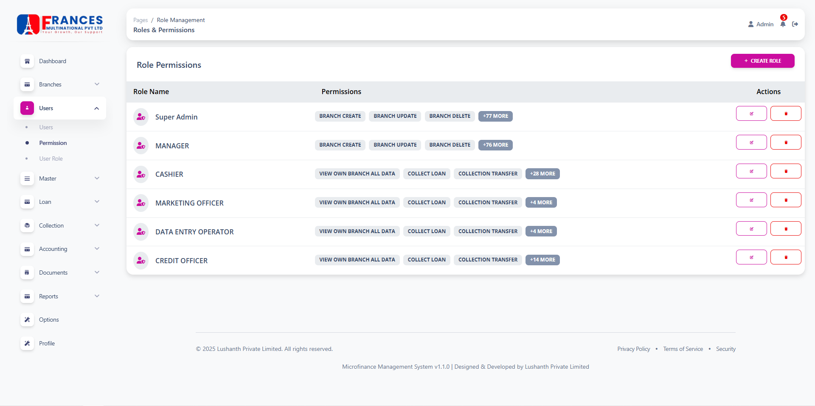Click the edit icon for Super Admin role
Viewport: 815px width, 406px height.
(x=751, y=114)
